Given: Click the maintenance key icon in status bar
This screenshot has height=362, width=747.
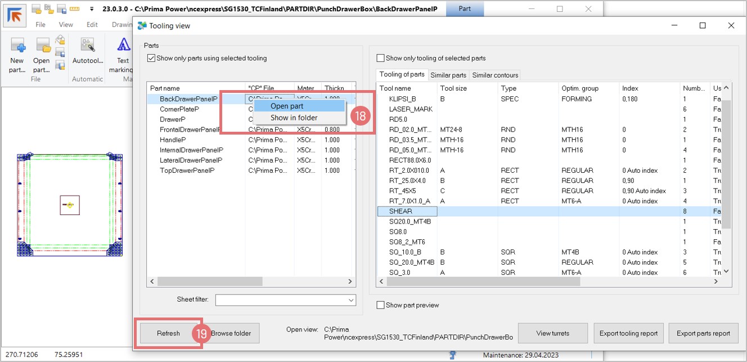Looking at the screenshot, I should tap(451, 355).
